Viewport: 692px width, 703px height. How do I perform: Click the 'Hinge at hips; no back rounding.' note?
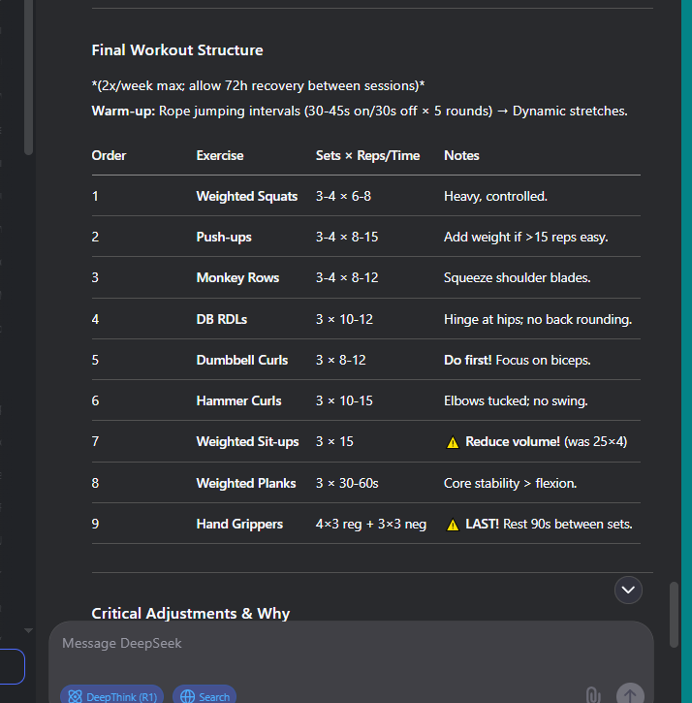coord(538,319)
